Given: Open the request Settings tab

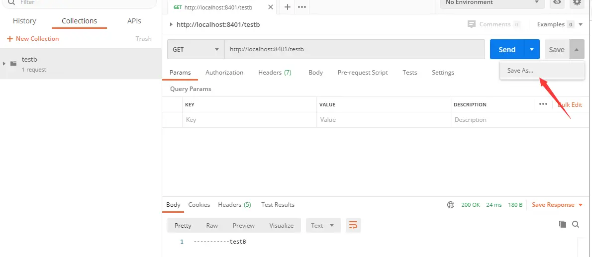Looking at the screenshot, I should point(443,73).
